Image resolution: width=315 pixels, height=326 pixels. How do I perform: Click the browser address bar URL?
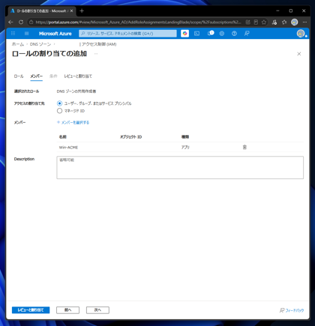tap(138, 22)
